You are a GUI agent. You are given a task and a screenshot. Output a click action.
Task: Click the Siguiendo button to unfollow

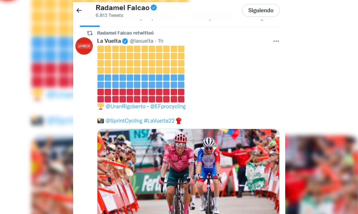click(x=260, y=10)
